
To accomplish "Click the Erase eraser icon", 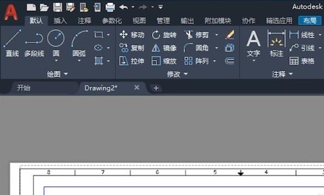I will coord(230,35).
